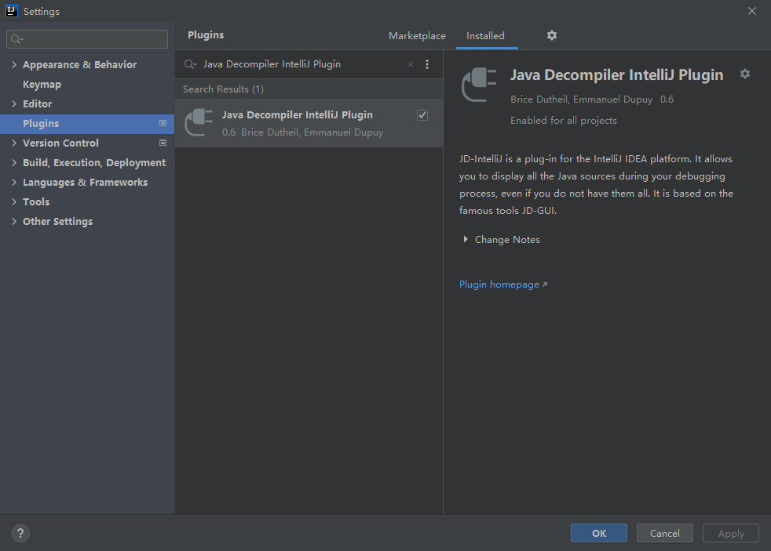Image resolution: width=771 pixels, height=551 pixels.
Task: Expand the Other Settings node
Action: (14, 221)
